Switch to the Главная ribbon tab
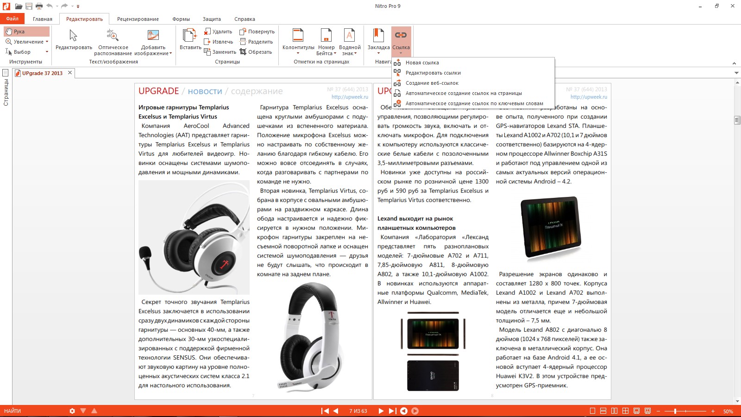This screenshot has width=741, height=417. (x=43, y=19)
